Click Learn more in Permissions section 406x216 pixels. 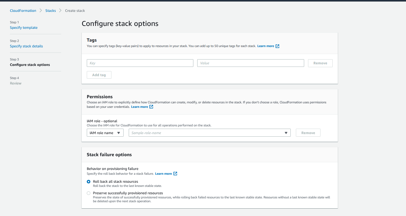[140, 107]
